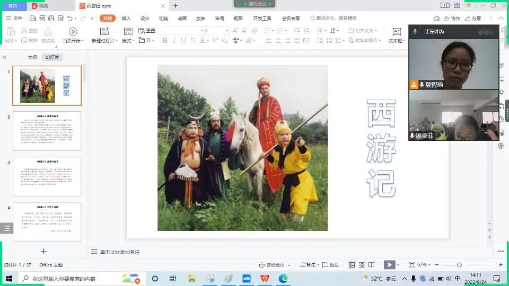Open slideshow play options dropdown arrow

(398, 265)
